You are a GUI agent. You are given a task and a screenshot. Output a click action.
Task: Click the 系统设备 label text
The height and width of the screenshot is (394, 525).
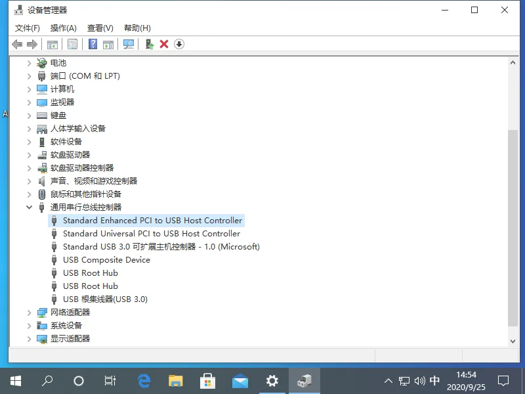coord(66,326)
